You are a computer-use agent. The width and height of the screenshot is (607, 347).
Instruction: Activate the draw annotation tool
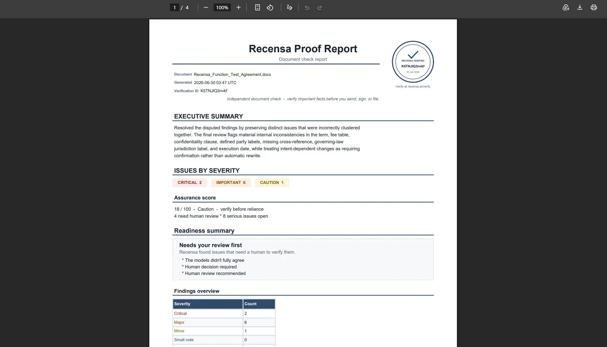click(x=289, y=7)
